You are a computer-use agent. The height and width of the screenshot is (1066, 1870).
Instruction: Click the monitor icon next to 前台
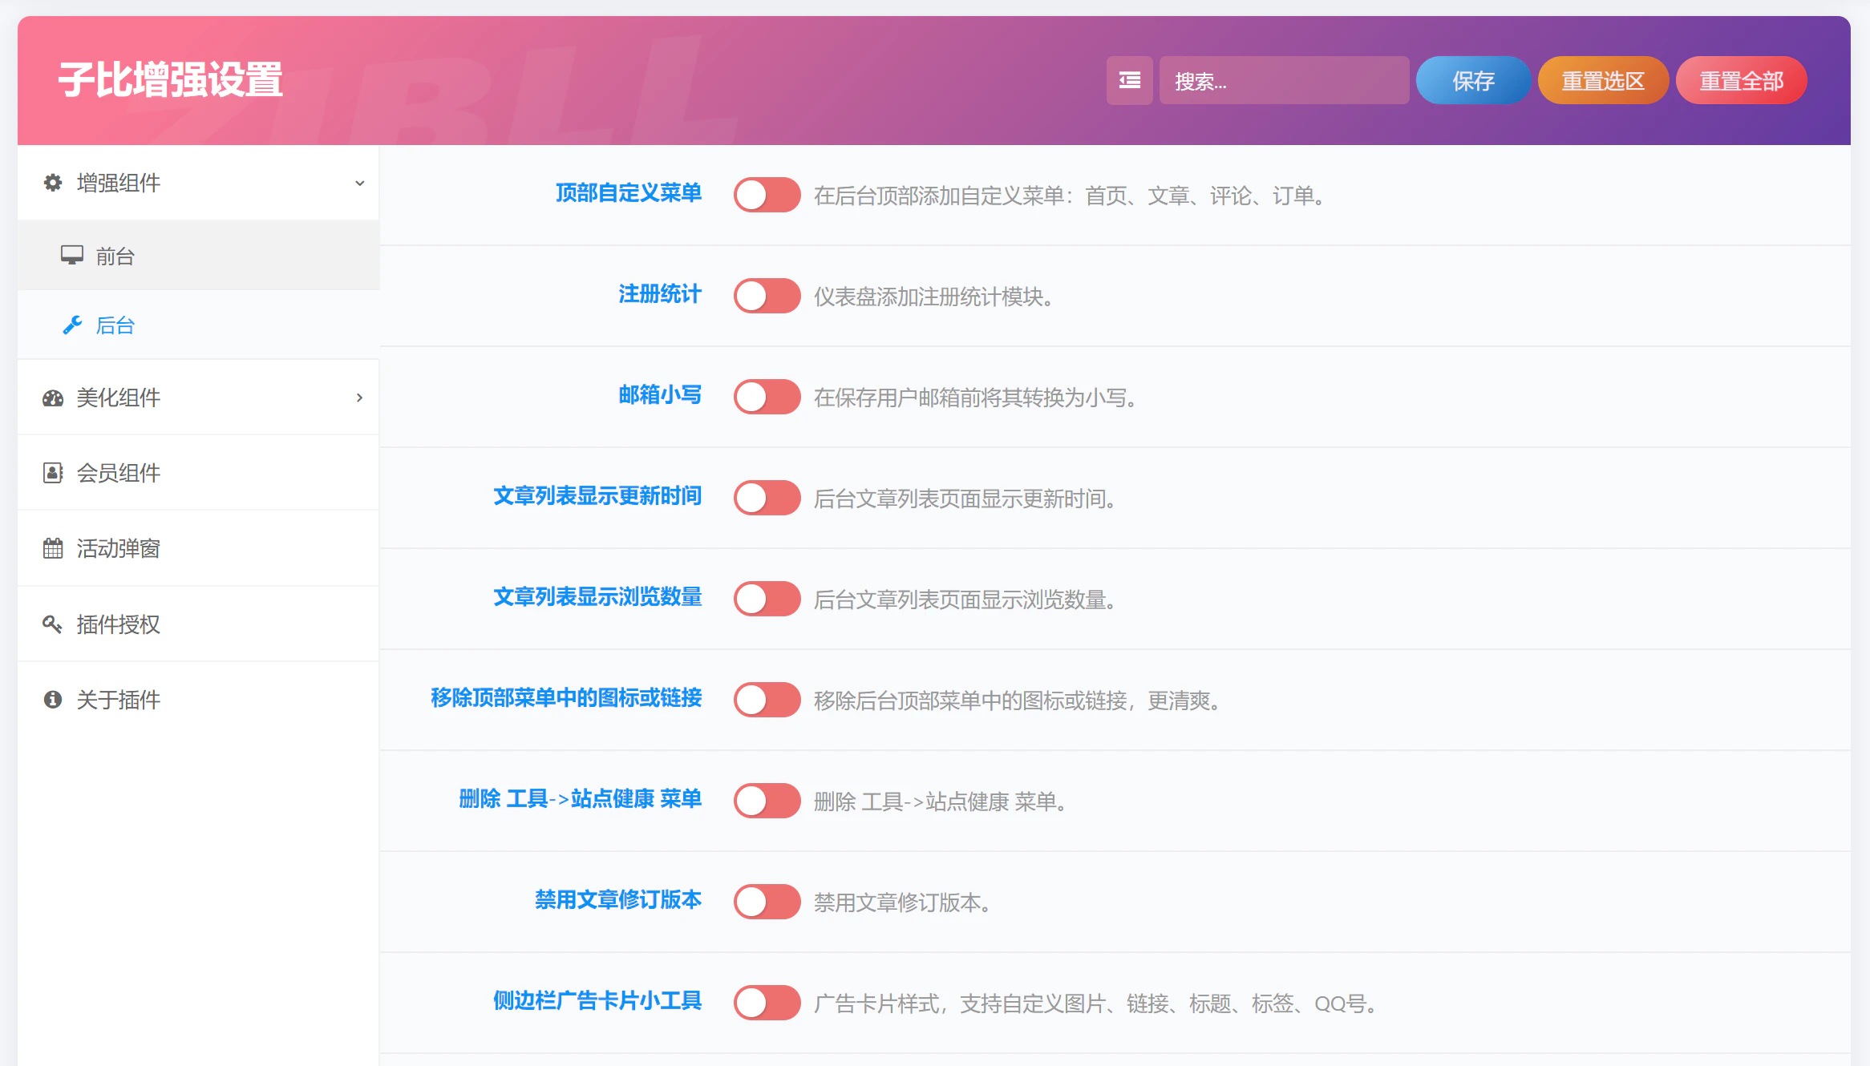point(72,256)
